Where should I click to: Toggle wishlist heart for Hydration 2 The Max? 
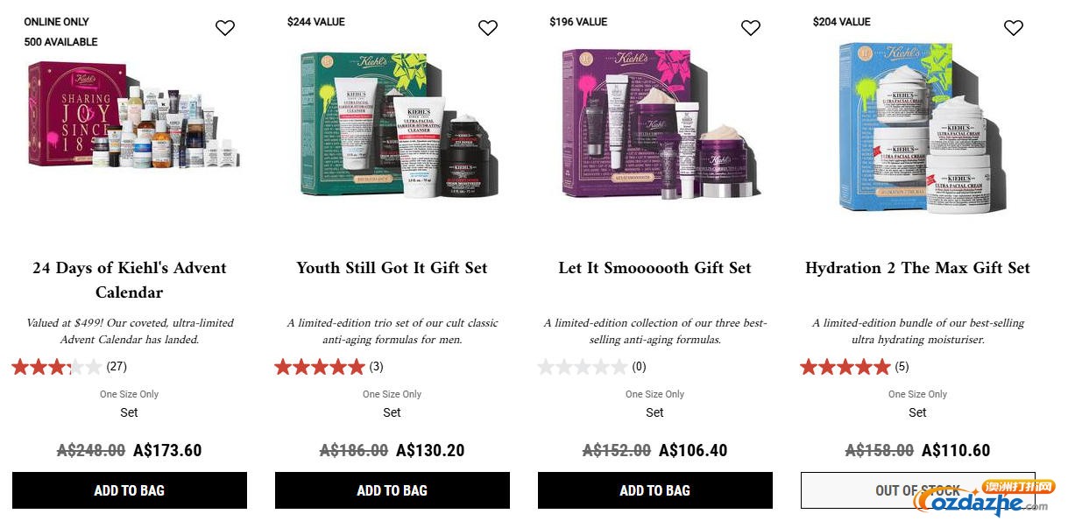(1014, 28)
